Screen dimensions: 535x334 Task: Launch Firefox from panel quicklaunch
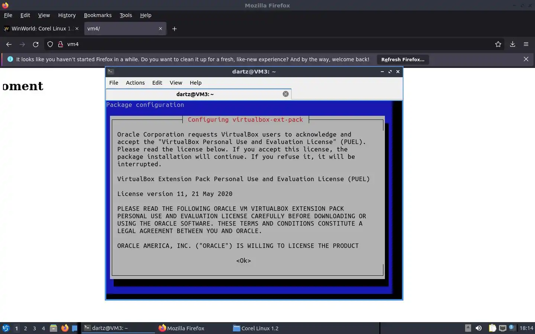tap(65, 328)
